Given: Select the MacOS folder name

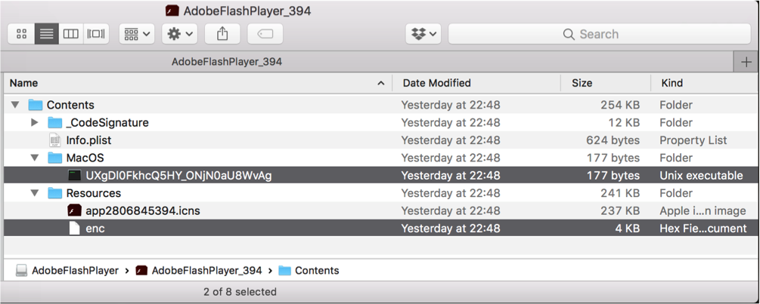Looking at the screenshot, I should click(85, 158).
